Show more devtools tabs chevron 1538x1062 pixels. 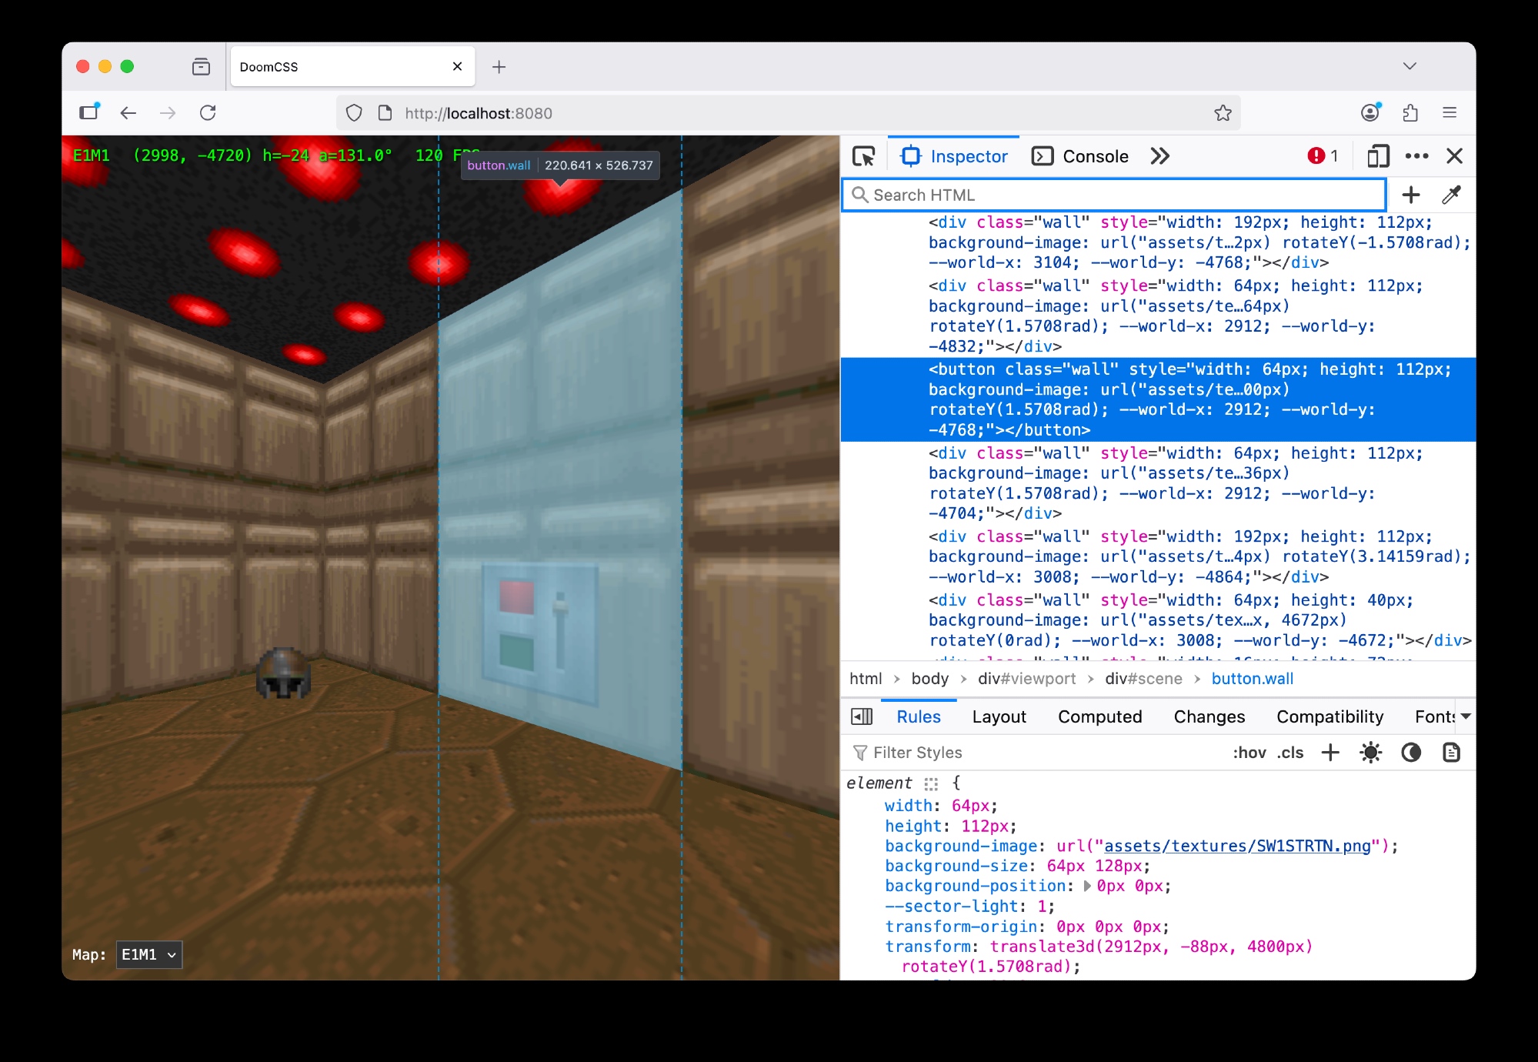click(x=1159, y=156)
